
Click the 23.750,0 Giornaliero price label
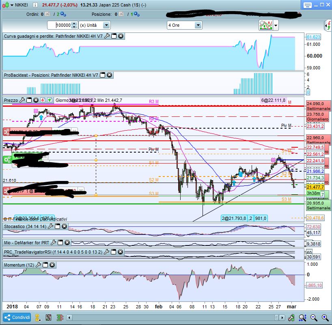(318, 117)
